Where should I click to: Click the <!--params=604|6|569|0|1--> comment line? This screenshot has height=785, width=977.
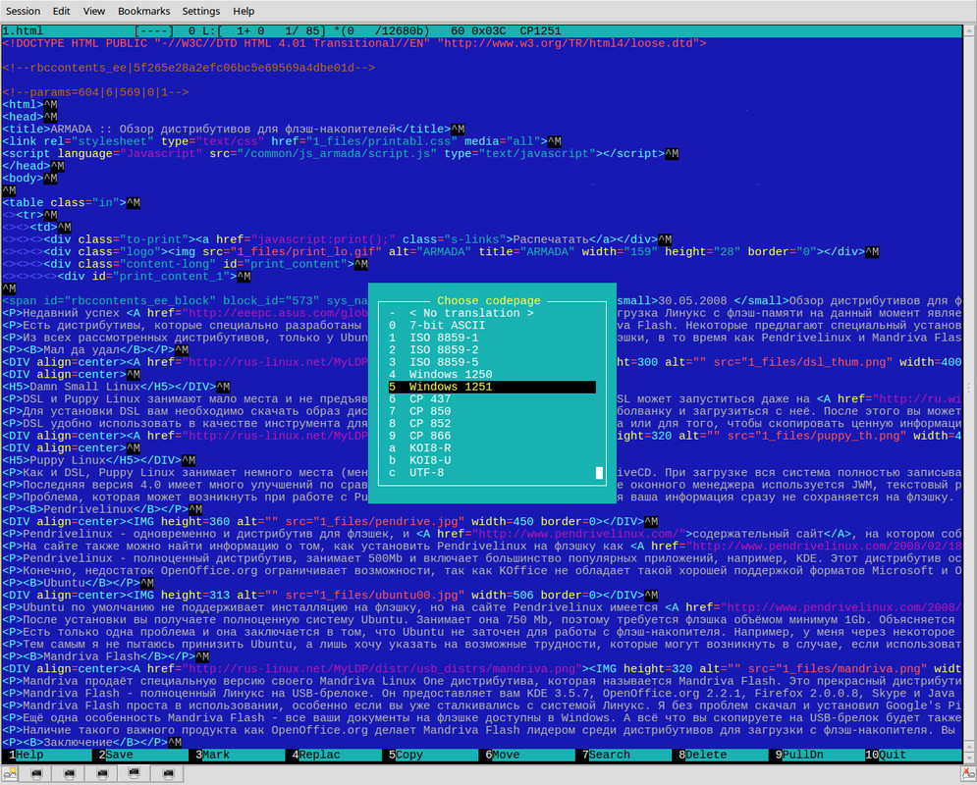[95, 92]
